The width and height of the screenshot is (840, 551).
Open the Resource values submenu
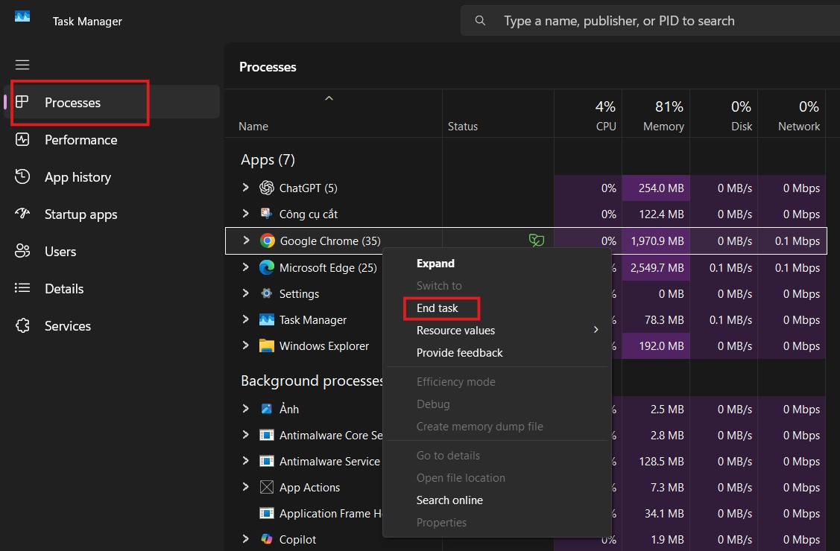point(455,330)
